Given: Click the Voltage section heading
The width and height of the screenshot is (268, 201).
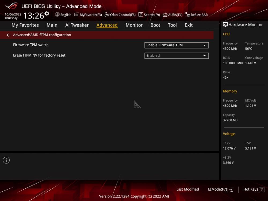Looking at the screenshot, I should tap(229, 134).
